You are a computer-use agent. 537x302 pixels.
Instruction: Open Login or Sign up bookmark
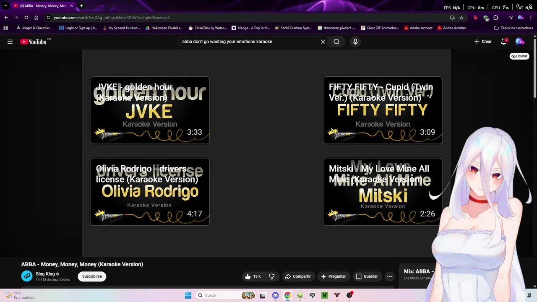point(78,28)
